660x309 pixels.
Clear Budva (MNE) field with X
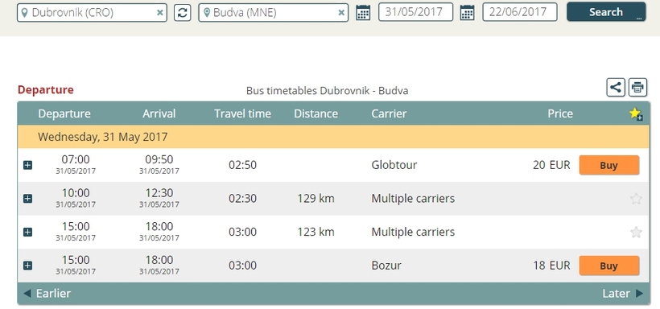341,13
